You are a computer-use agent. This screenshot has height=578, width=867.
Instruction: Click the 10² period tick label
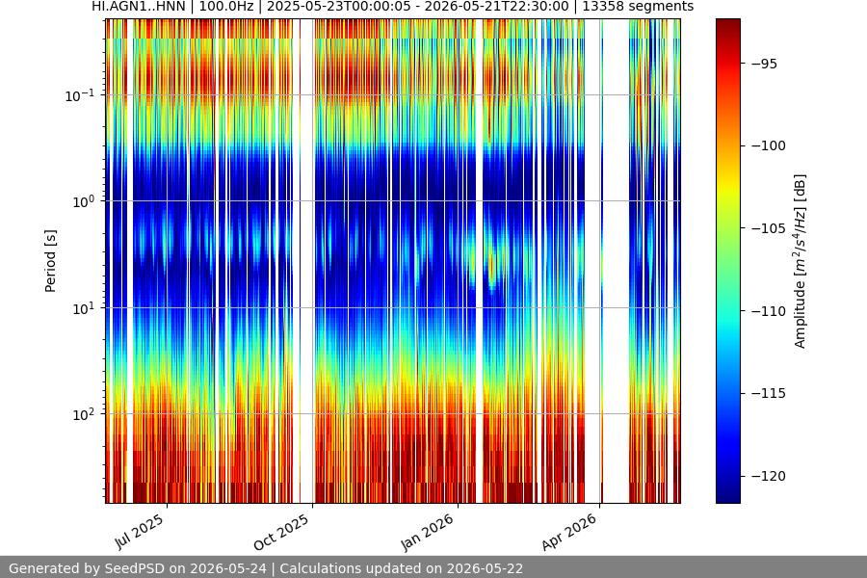pyautogui.click(x=84, y=414)
